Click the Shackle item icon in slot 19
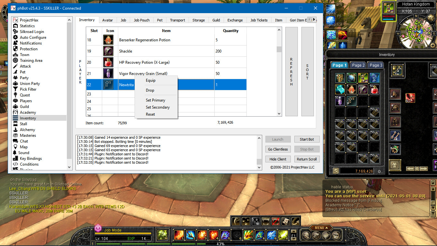 (x=108, y=51)
